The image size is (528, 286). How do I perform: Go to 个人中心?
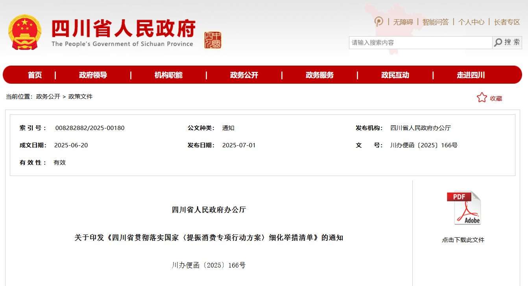pos(471,22)
